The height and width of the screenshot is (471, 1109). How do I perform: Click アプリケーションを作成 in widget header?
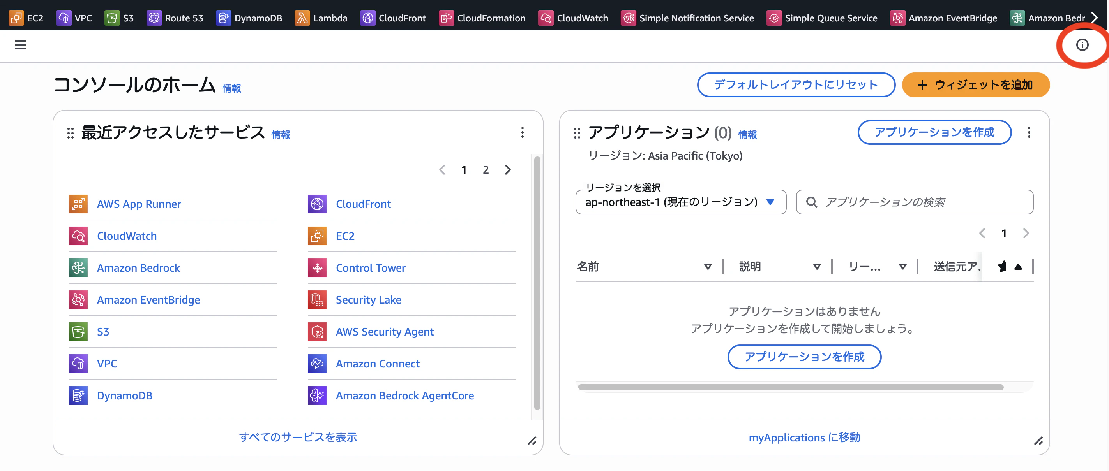[935, 132]
